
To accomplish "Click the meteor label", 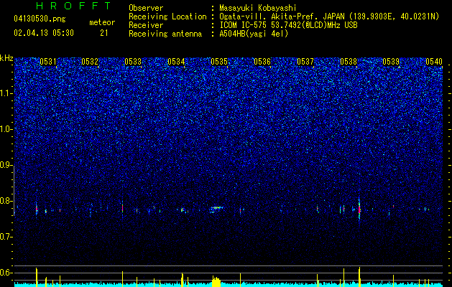I will tap(102, 22).
